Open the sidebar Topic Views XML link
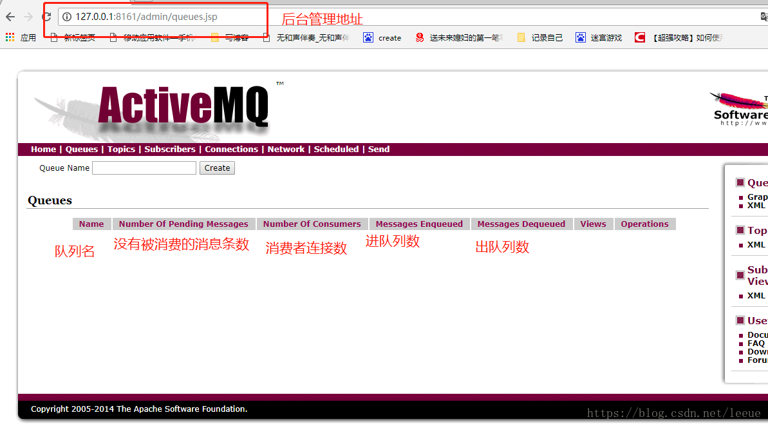Viewport: 768px width, 426px height. point(756,245)
